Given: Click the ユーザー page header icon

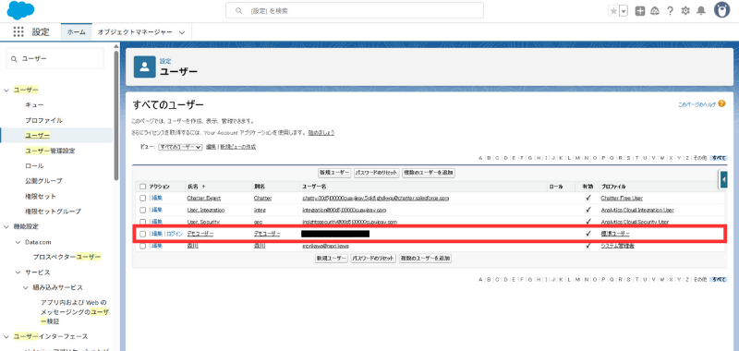Looking at the screenshot, I should [x=145, y=67].
